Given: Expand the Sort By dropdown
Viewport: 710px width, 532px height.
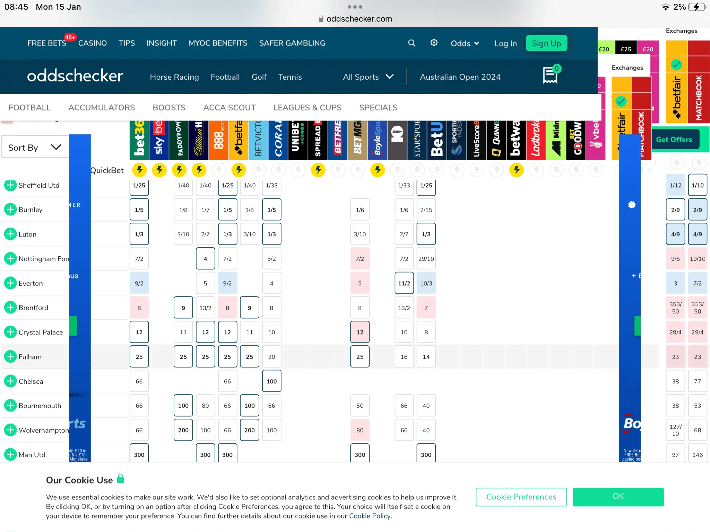Looking at the screenshot, I should pyautogui.click(x=35, y=148).
